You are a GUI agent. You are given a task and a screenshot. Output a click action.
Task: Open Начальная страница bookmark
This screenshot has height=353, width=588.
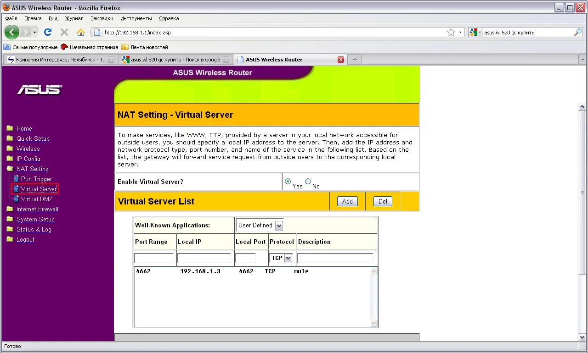pos(90,47)
